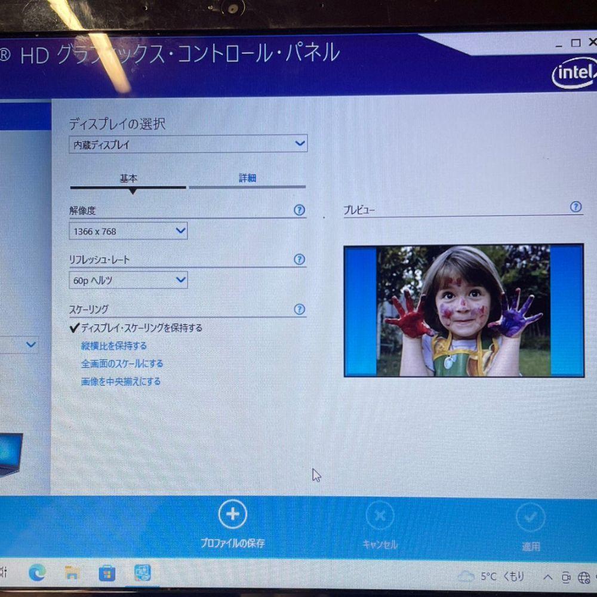Click the 適用 checkmark icon
The image size is (597, 597).
point(530,517)
